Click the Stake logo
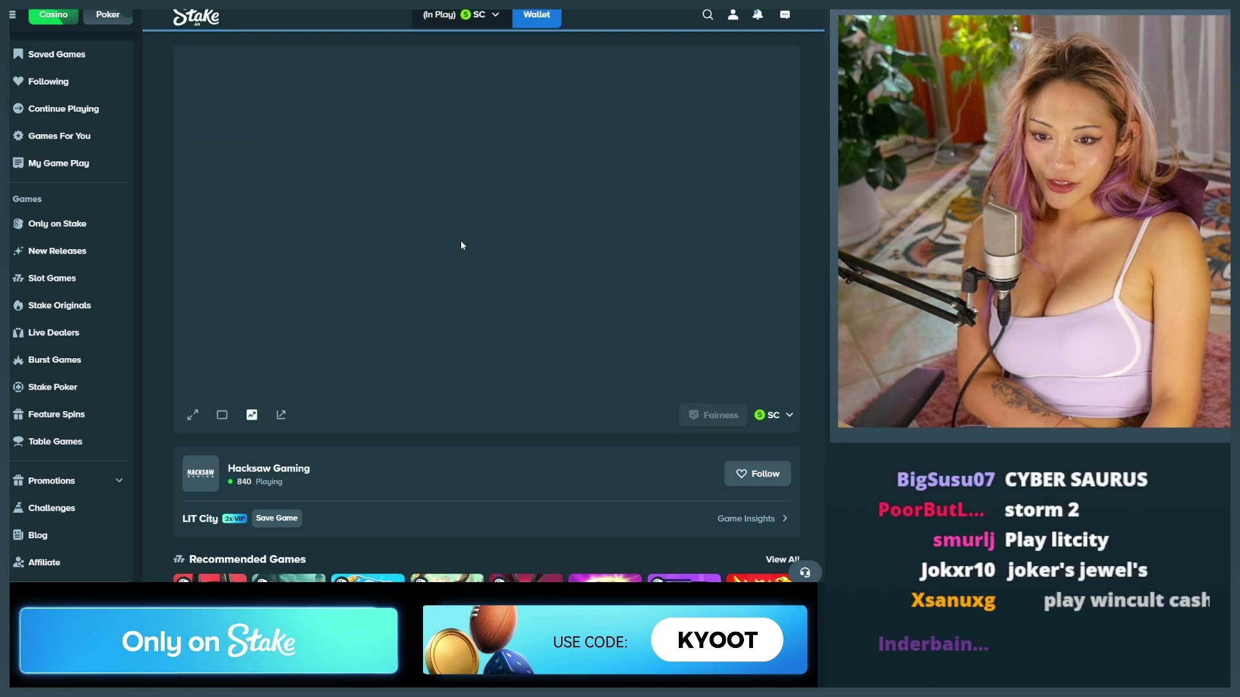 click(x=196, y=16)
